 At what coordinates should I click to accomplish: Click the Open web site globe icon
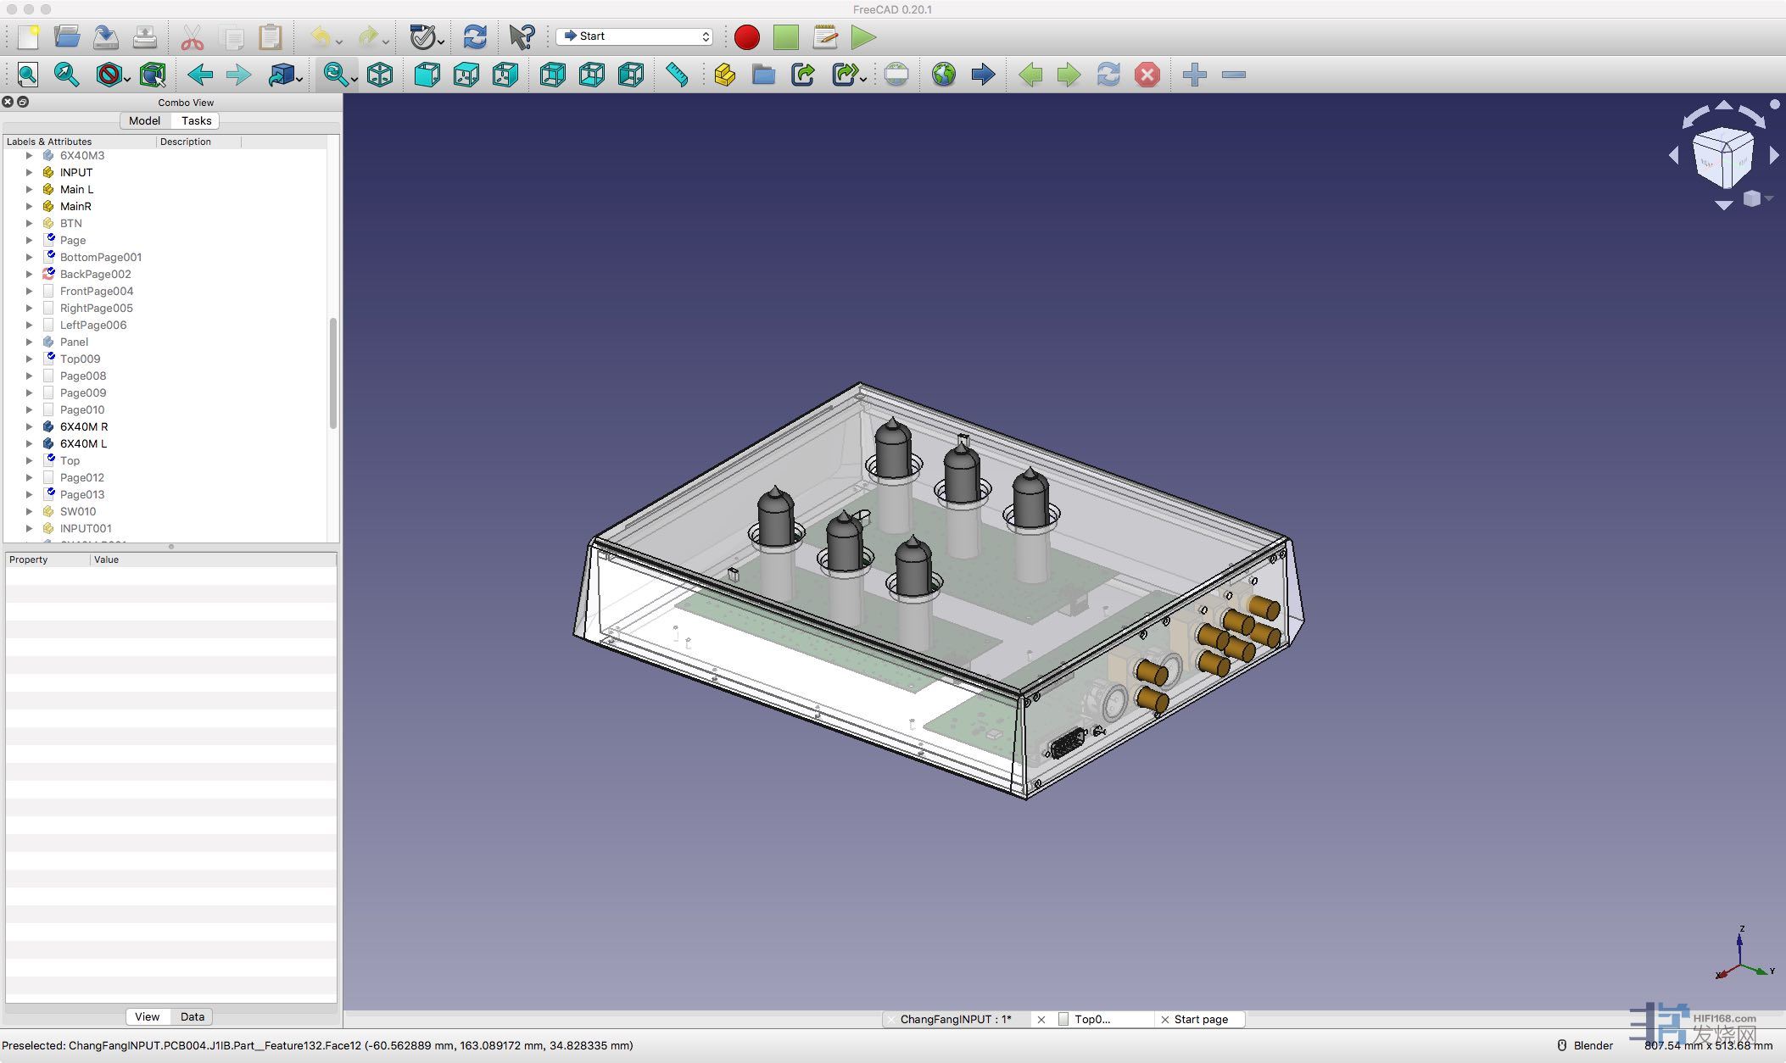(x=943, y=75)
